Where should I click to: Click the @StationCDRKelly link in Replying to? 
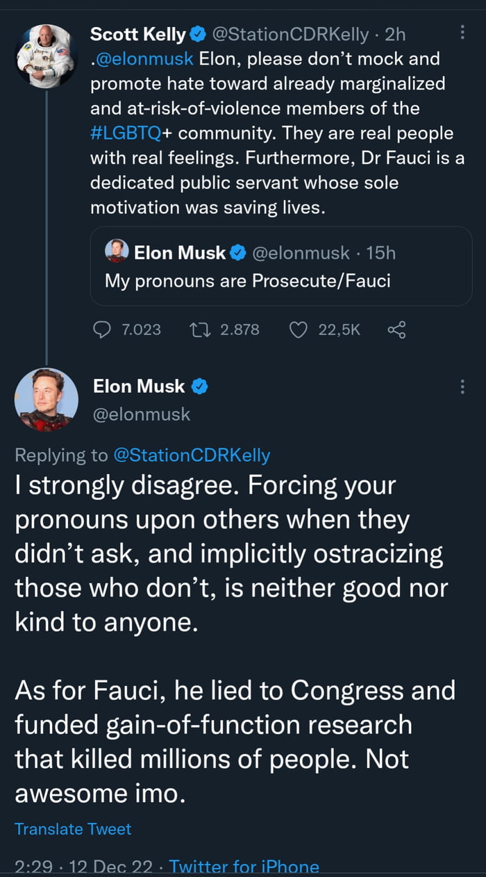pyautogui.click(x=191, y=456)
